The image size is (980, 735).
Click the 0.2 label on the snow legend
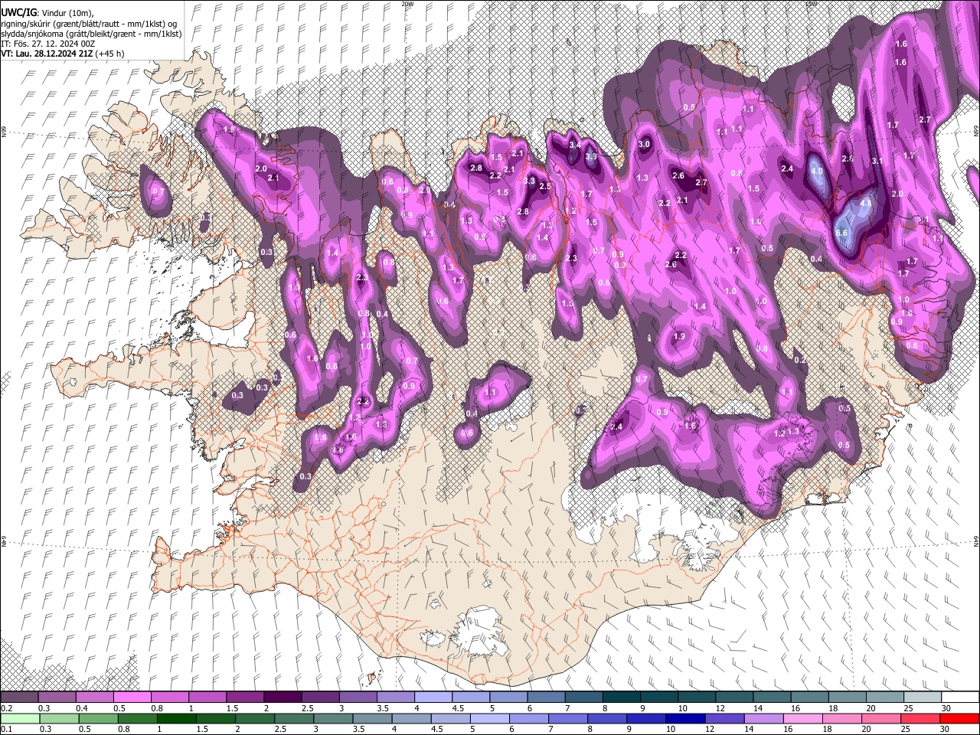tap(6, 708)
